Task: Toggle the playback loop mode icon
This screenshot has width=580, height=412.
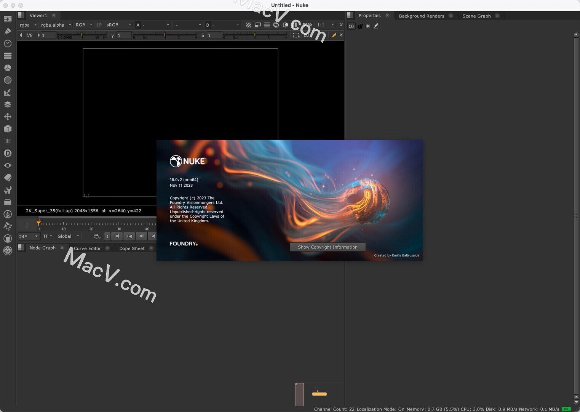Action: (97, 236)
